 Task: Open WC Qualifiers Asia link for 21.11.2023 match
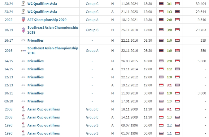pos(42,12)
